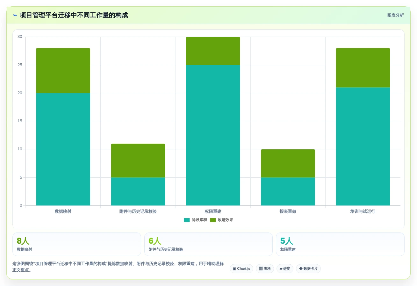Click the teal 权限重建 bar segment
The height and width of the screenshot is (286, 417).
(x=213, y=135)
